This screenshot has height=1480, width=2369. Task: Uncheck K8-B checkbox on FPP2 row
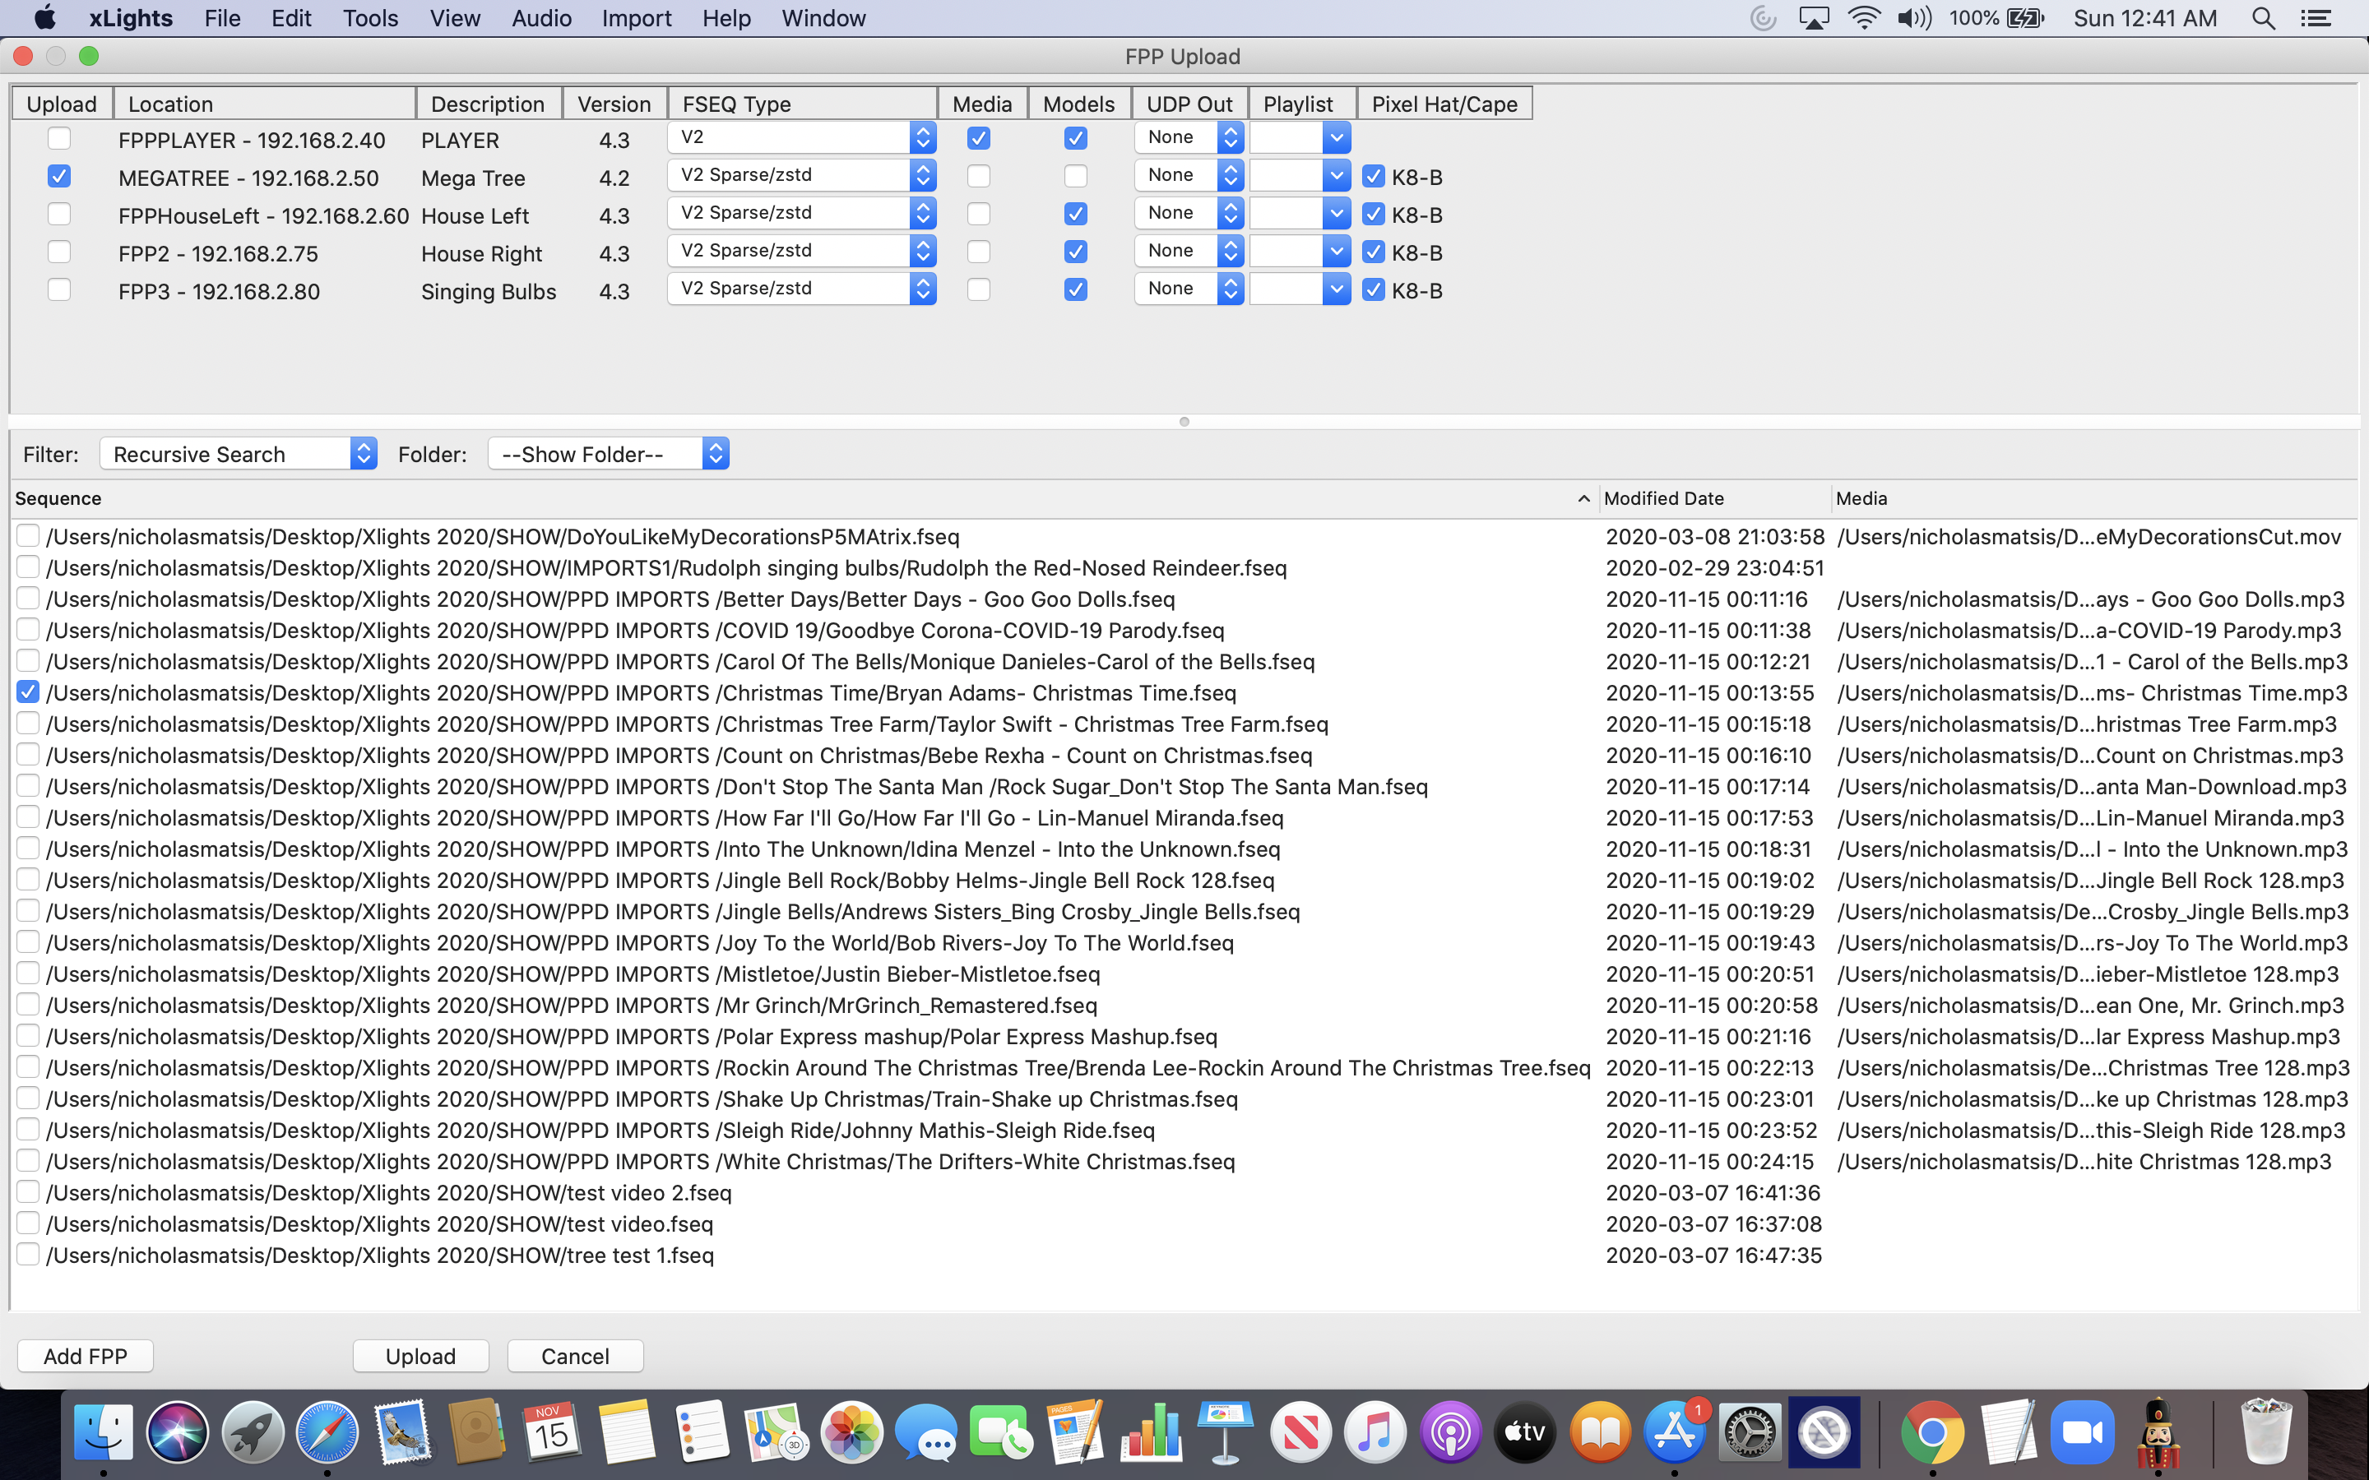coord(1374,252)
